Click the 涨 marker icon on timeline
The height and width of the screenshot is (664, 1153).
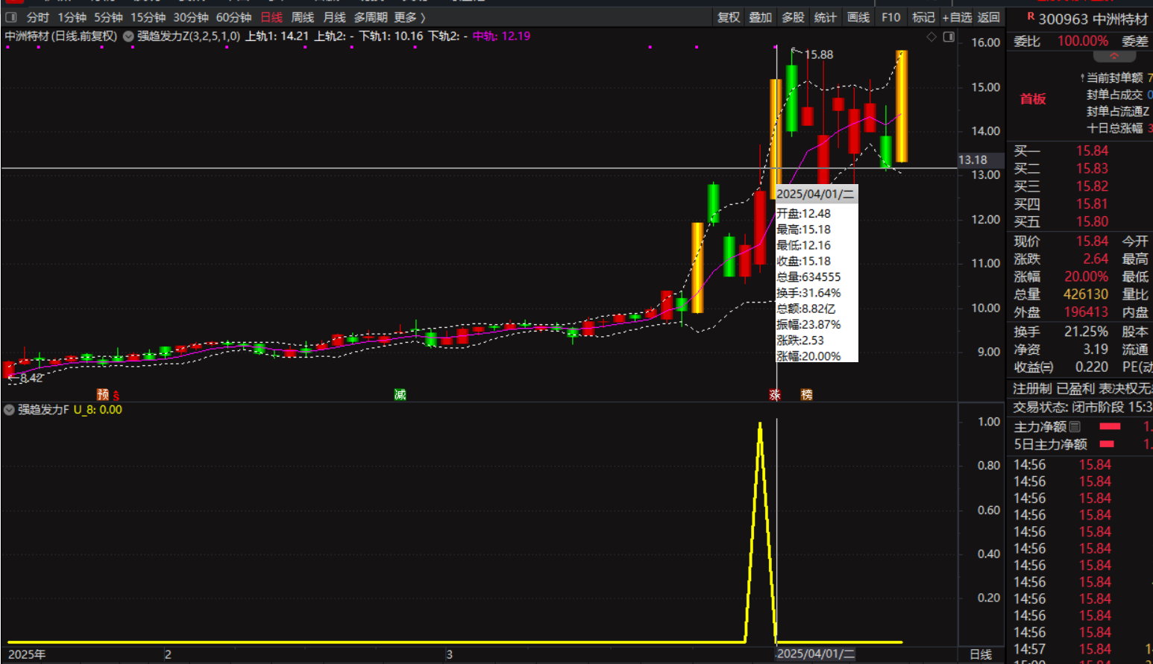775,394
